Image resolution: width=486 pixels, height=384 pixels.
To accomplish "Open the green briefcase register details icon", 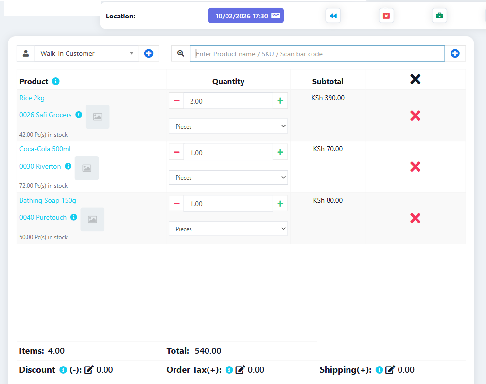I will pyautogui.click(x=439, y=16).
